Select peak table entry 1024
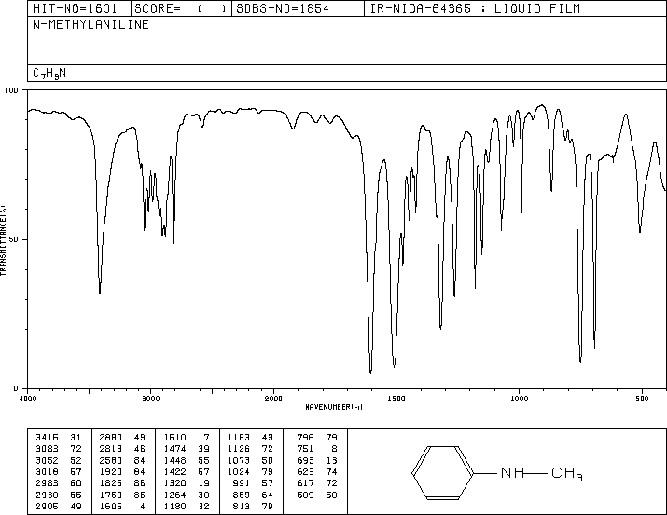Viewport: 667px width, 515px height. pyautogui.click(x=239, y=471)
